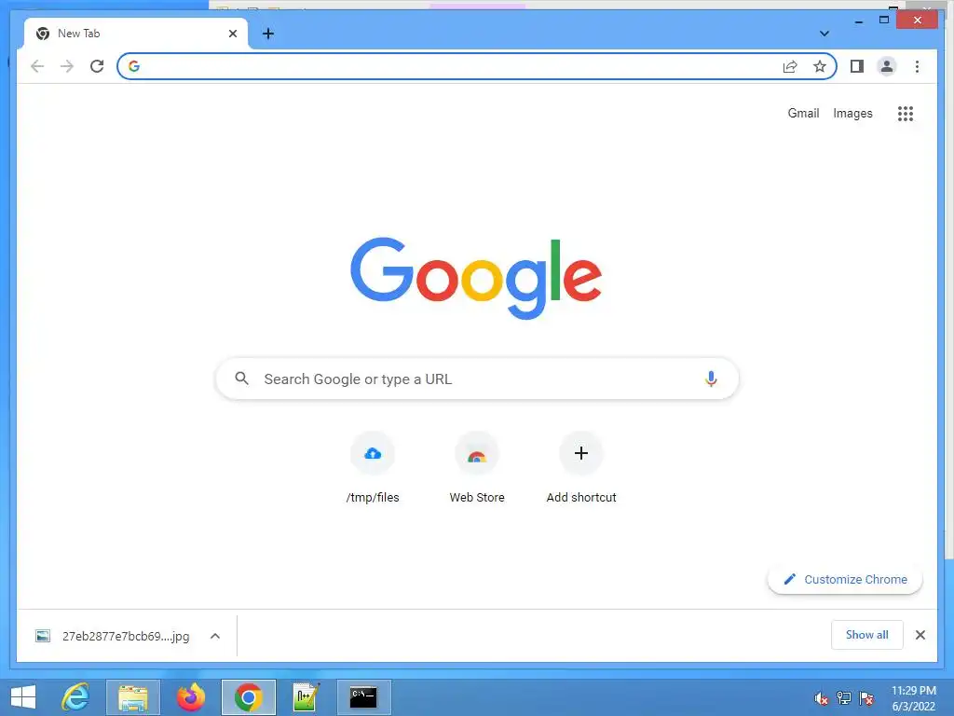Viewport: 954px width, 716px height.
Task: Click the muted volume tray icon
Action: point(821,698)
